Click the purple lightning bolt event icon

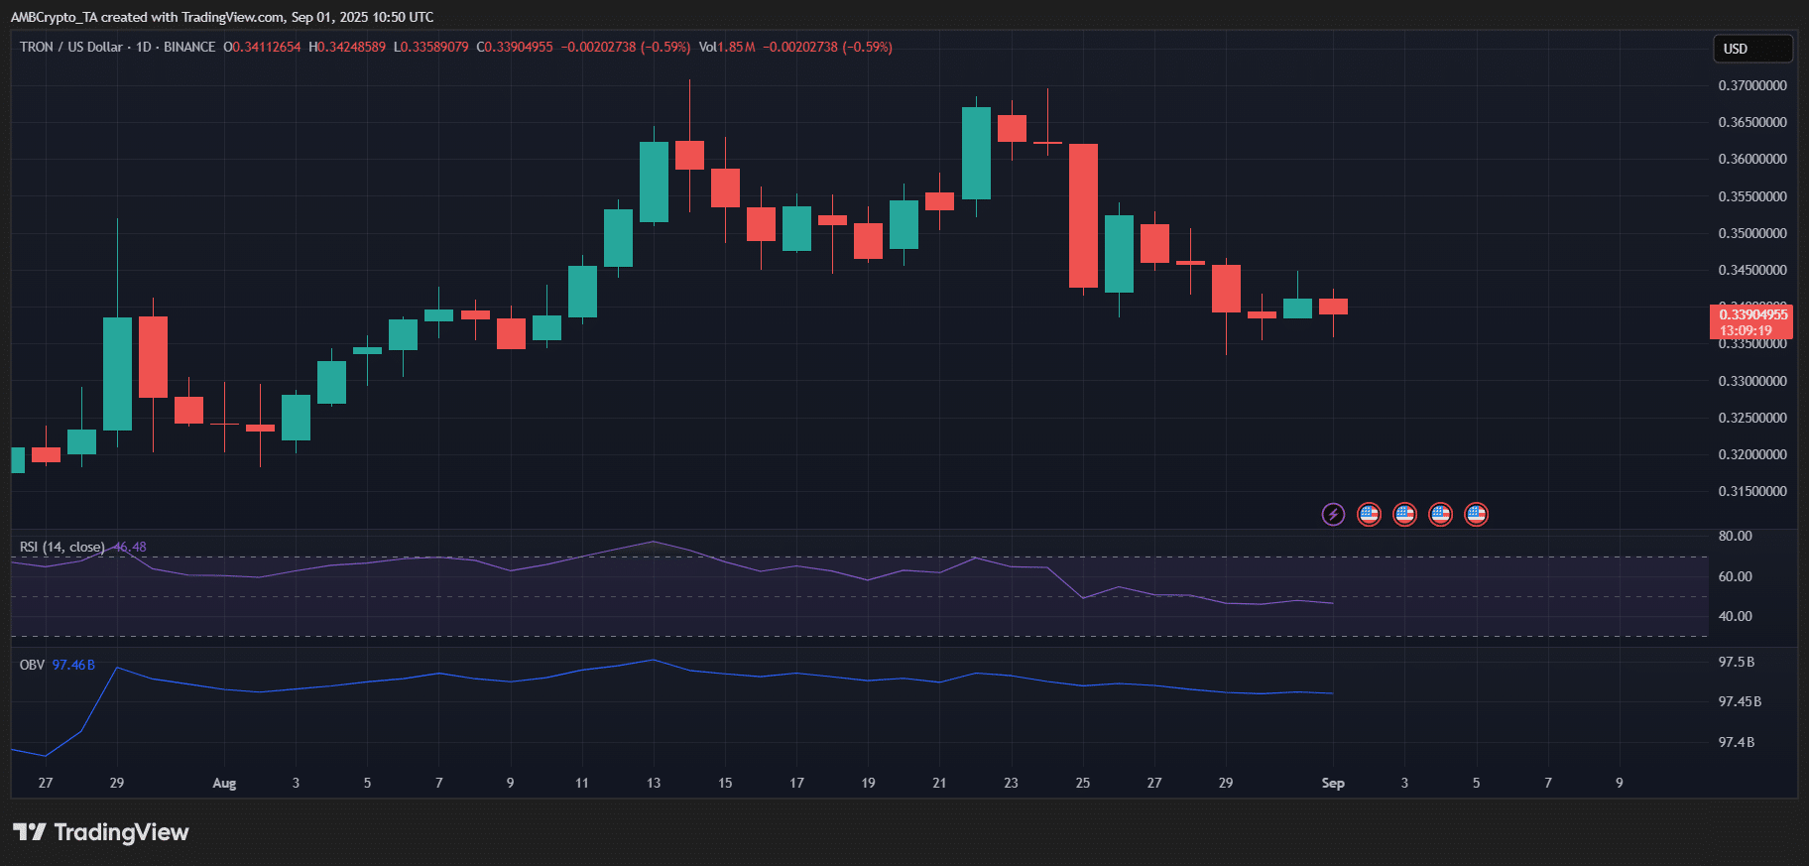[x=1333, y=514]
